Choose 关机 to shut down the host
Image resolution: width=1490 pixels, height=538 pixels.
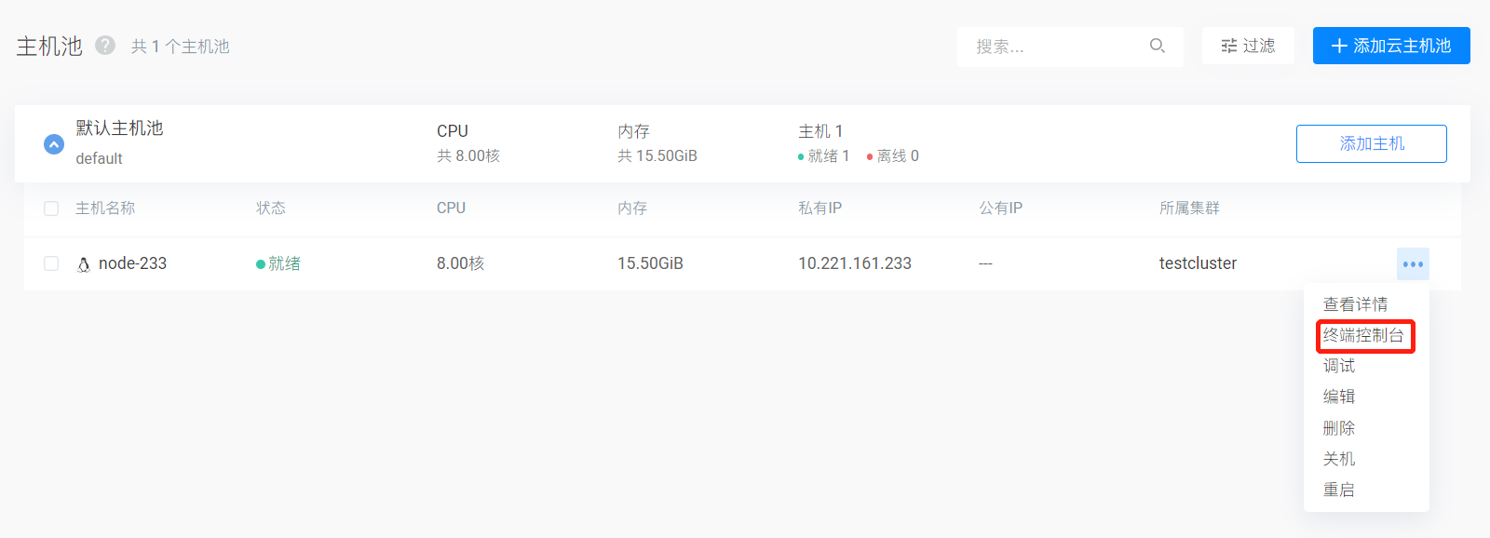click(x=1339, y=459)
